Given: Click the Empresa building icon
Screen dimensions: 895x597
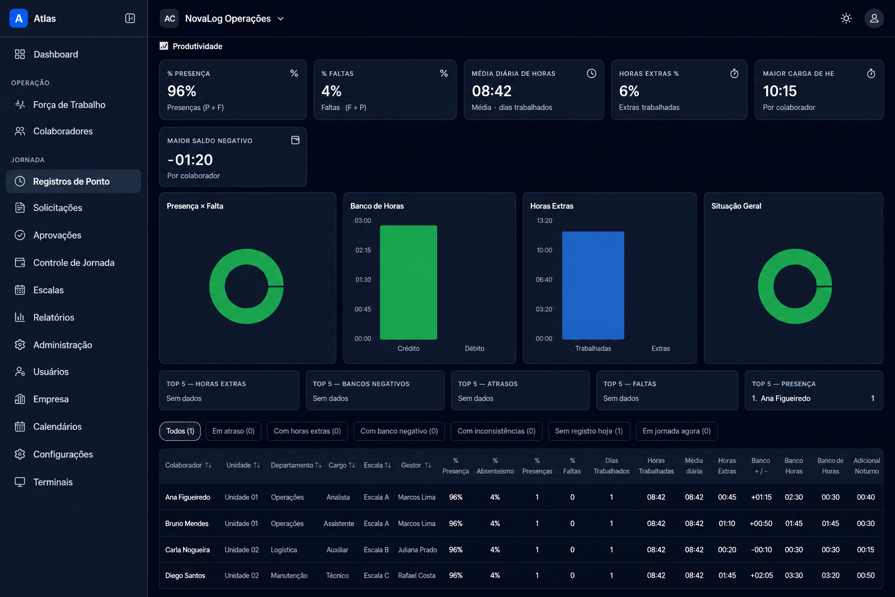Looking at the screenshot, I should (20, 399).
